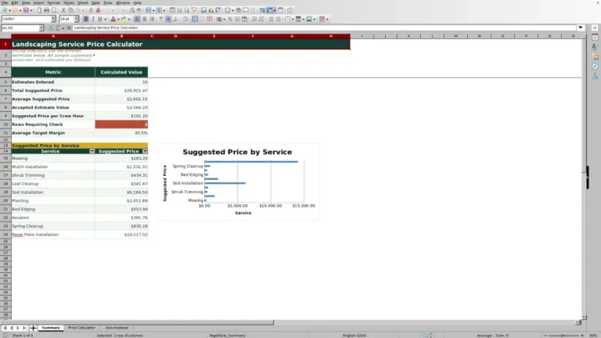The image size is (601, 338).
Task: Click the PageStyle_Summary status bar field
Action: [227, 336]
